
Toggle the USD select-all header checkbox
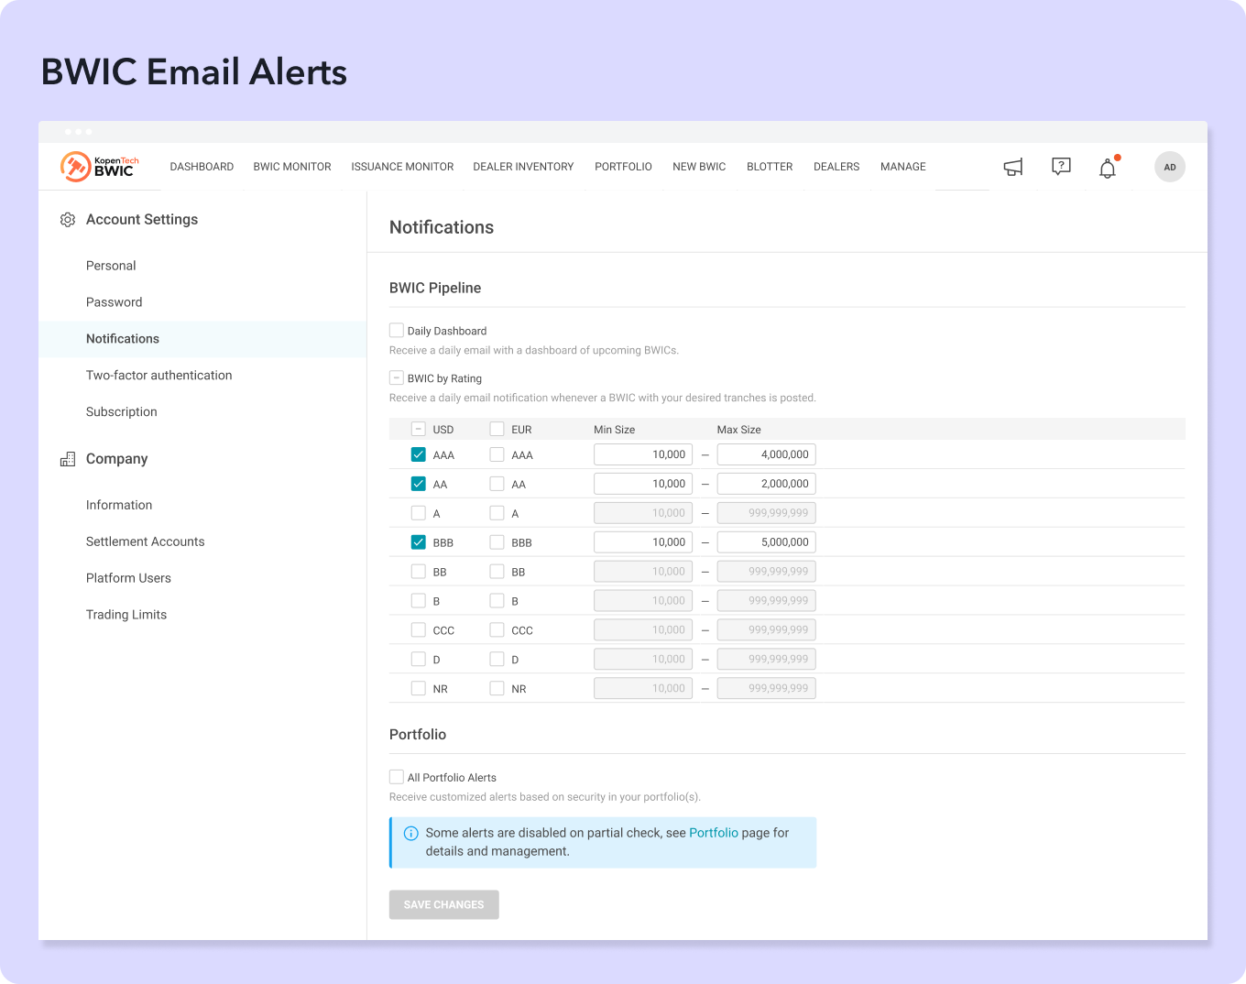point(419,429)
